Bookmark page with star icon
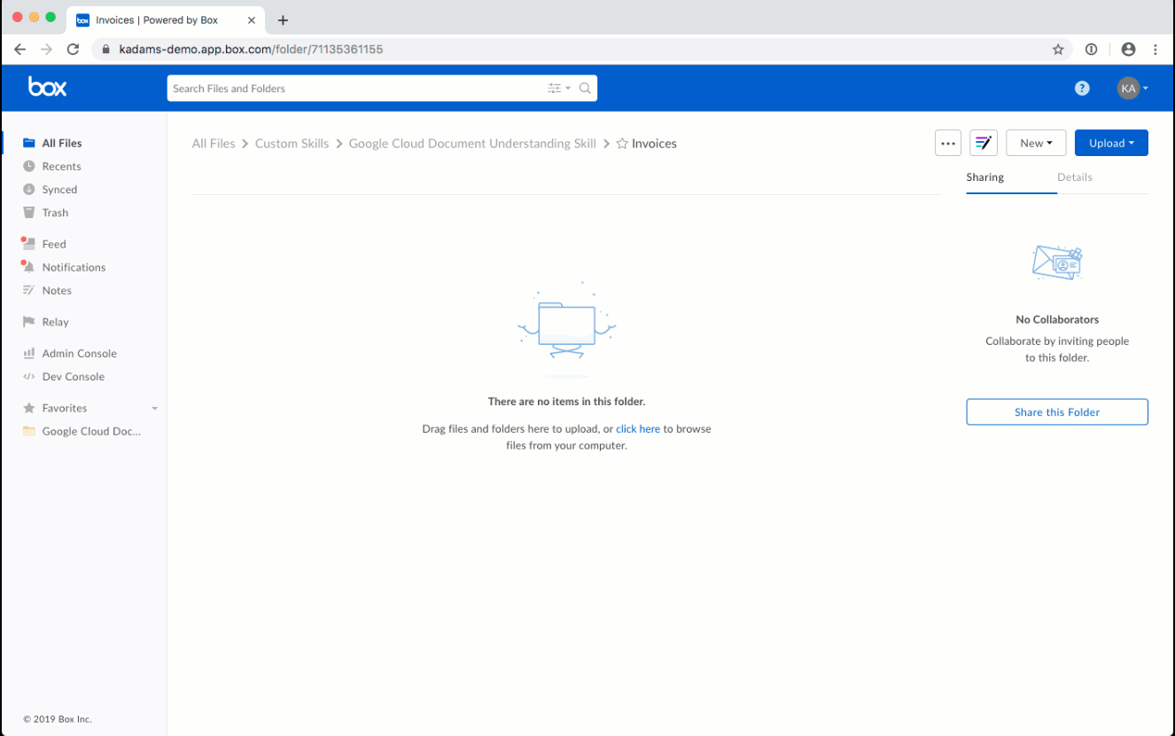The width and height of the screenshot is (1175, 736). tap(1058, 50)
